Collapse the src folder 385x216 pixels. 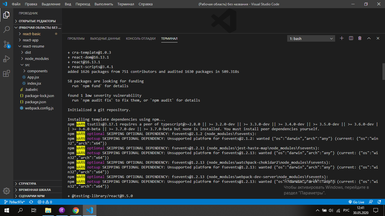click(38, 65)
